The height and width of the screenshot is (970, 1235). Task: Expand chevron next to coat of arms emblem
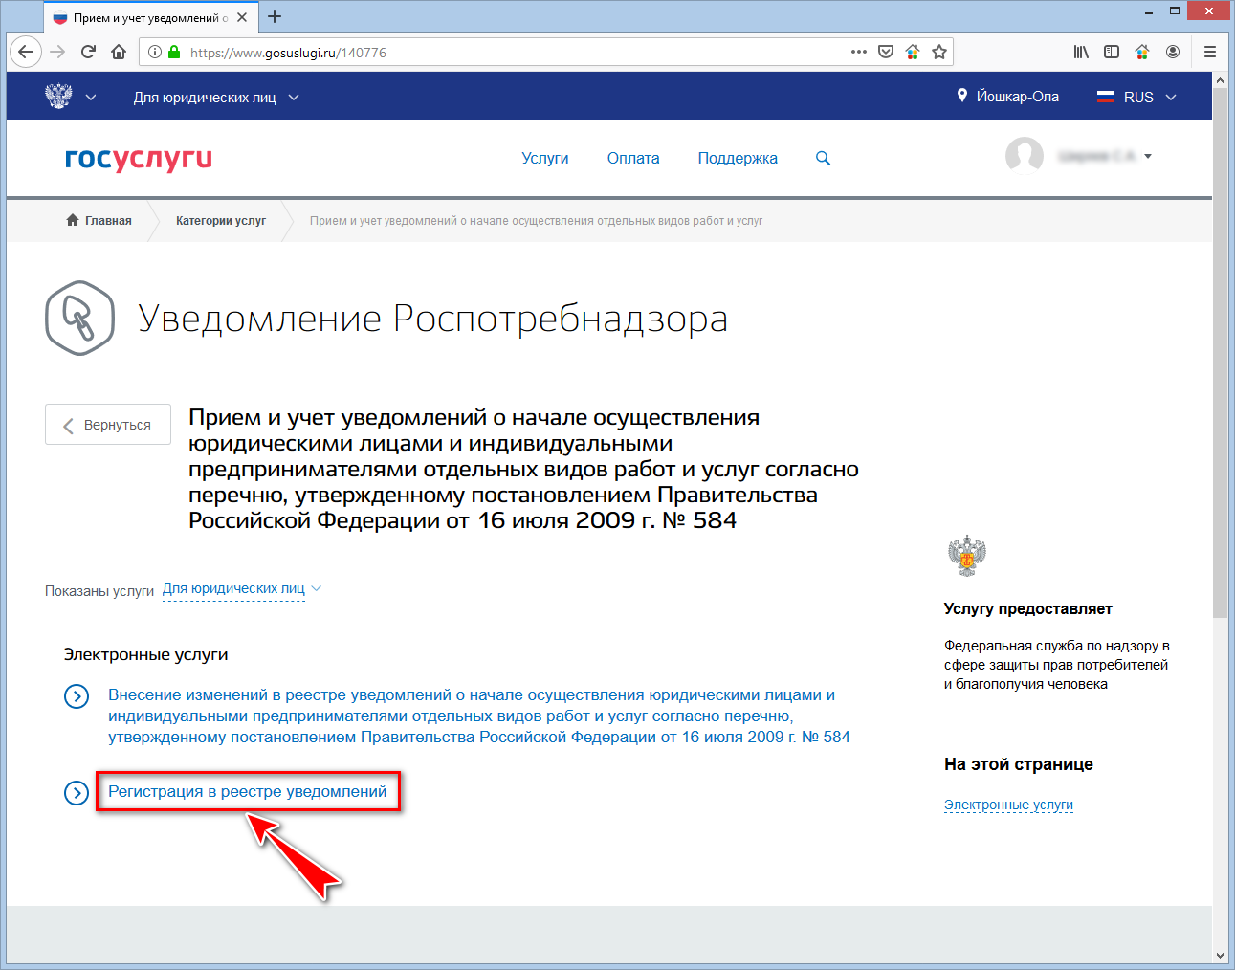pos(91,98)
